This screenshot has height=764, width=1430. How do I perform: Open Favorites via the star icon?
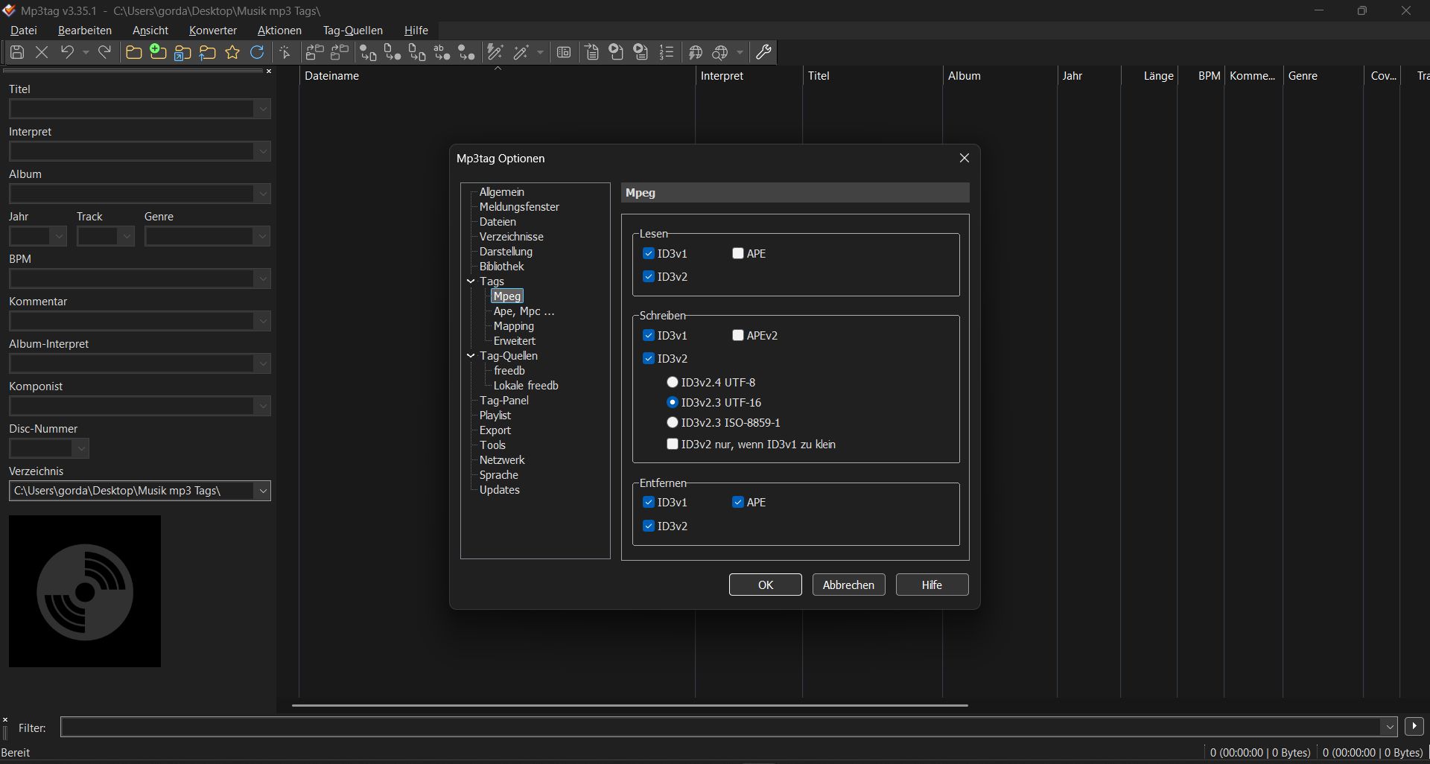[232, 52]
